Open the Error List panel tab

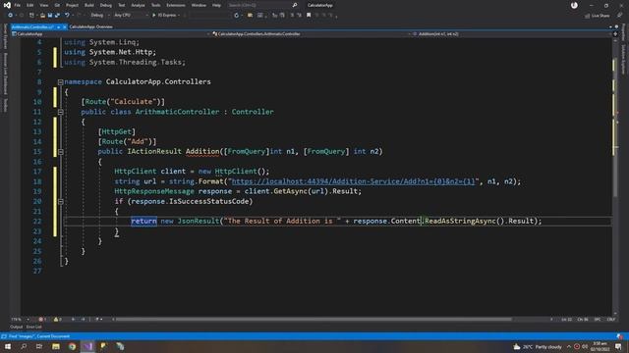click(33, 327)
